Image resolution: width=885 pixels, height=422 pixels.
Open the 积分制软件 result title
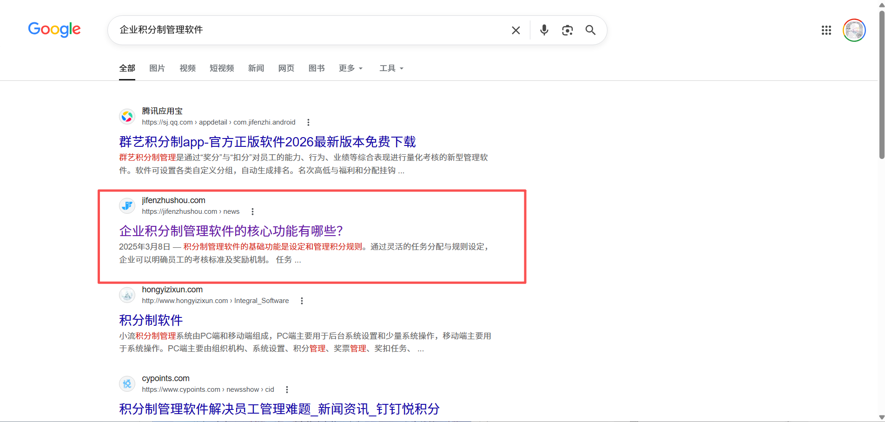(151, 320)
